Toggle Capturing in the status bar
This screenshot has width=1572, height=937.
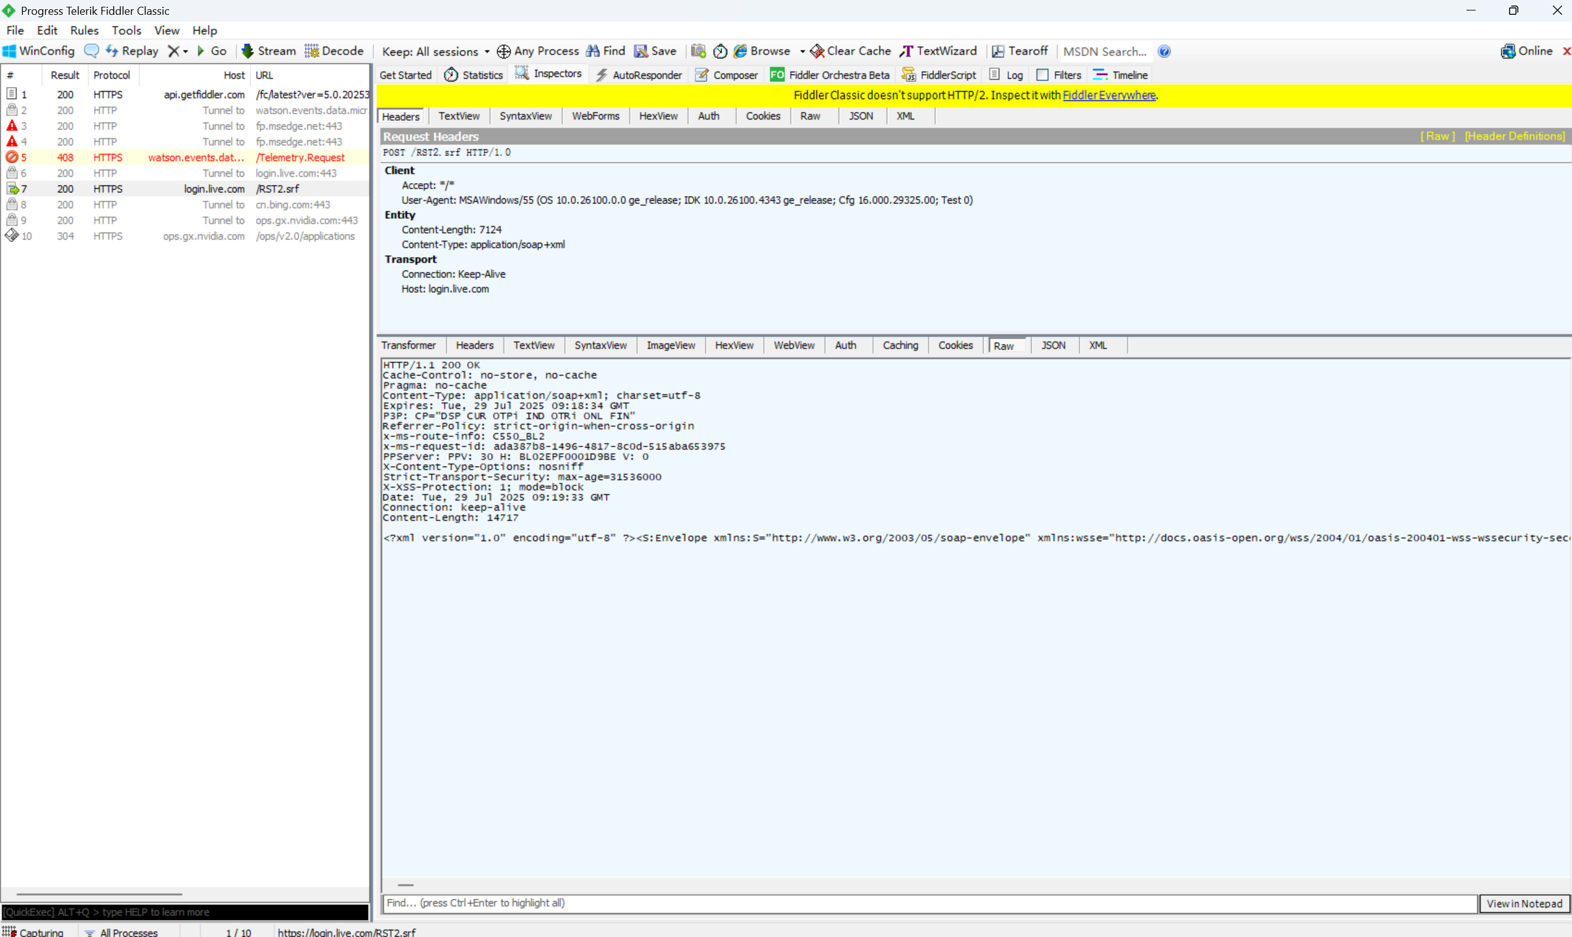pos(34,932)
